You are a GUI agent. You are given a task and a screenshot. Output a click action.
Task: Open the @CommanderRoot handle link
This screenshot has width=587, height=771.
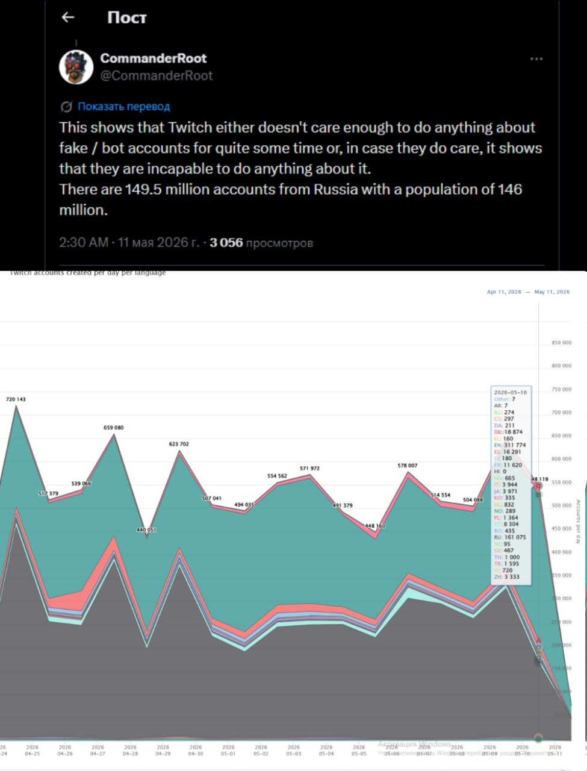(x=157, y=75)
